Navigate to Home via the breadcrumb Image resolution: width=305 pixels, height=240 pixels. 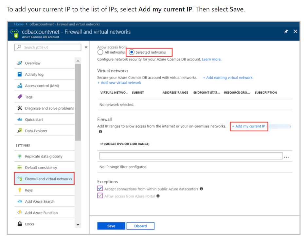[19, 24]
